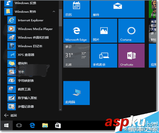Screen dimensions: 159x133
Task: Launch 截图工具 snipping tool icon
Action: click(11, 89)
